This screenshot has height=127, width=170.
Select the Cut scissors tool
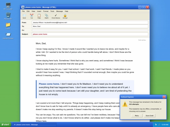pyautogui.click(x=31, y=15)
